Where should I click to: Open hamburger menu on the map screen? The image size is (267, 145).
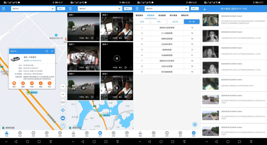click(4, 9)
